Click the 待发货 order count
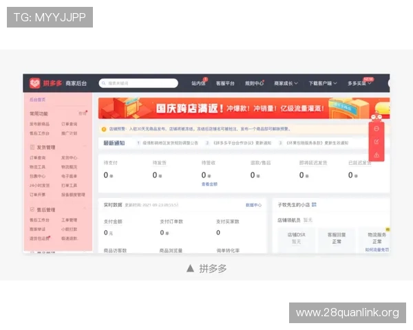 157,175
